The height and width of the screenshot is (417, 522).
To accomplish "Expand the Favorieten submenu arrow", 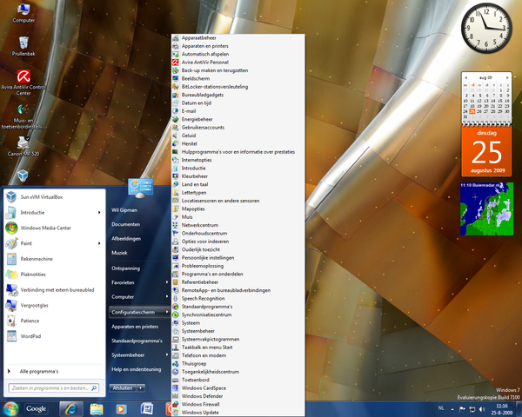I will [x=167, y=282].
